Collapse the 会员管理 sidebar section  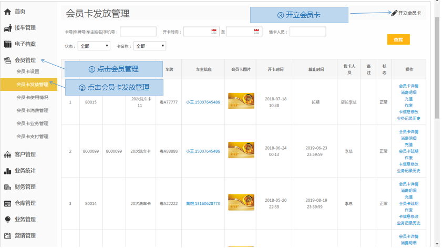[x=25, y=60]
